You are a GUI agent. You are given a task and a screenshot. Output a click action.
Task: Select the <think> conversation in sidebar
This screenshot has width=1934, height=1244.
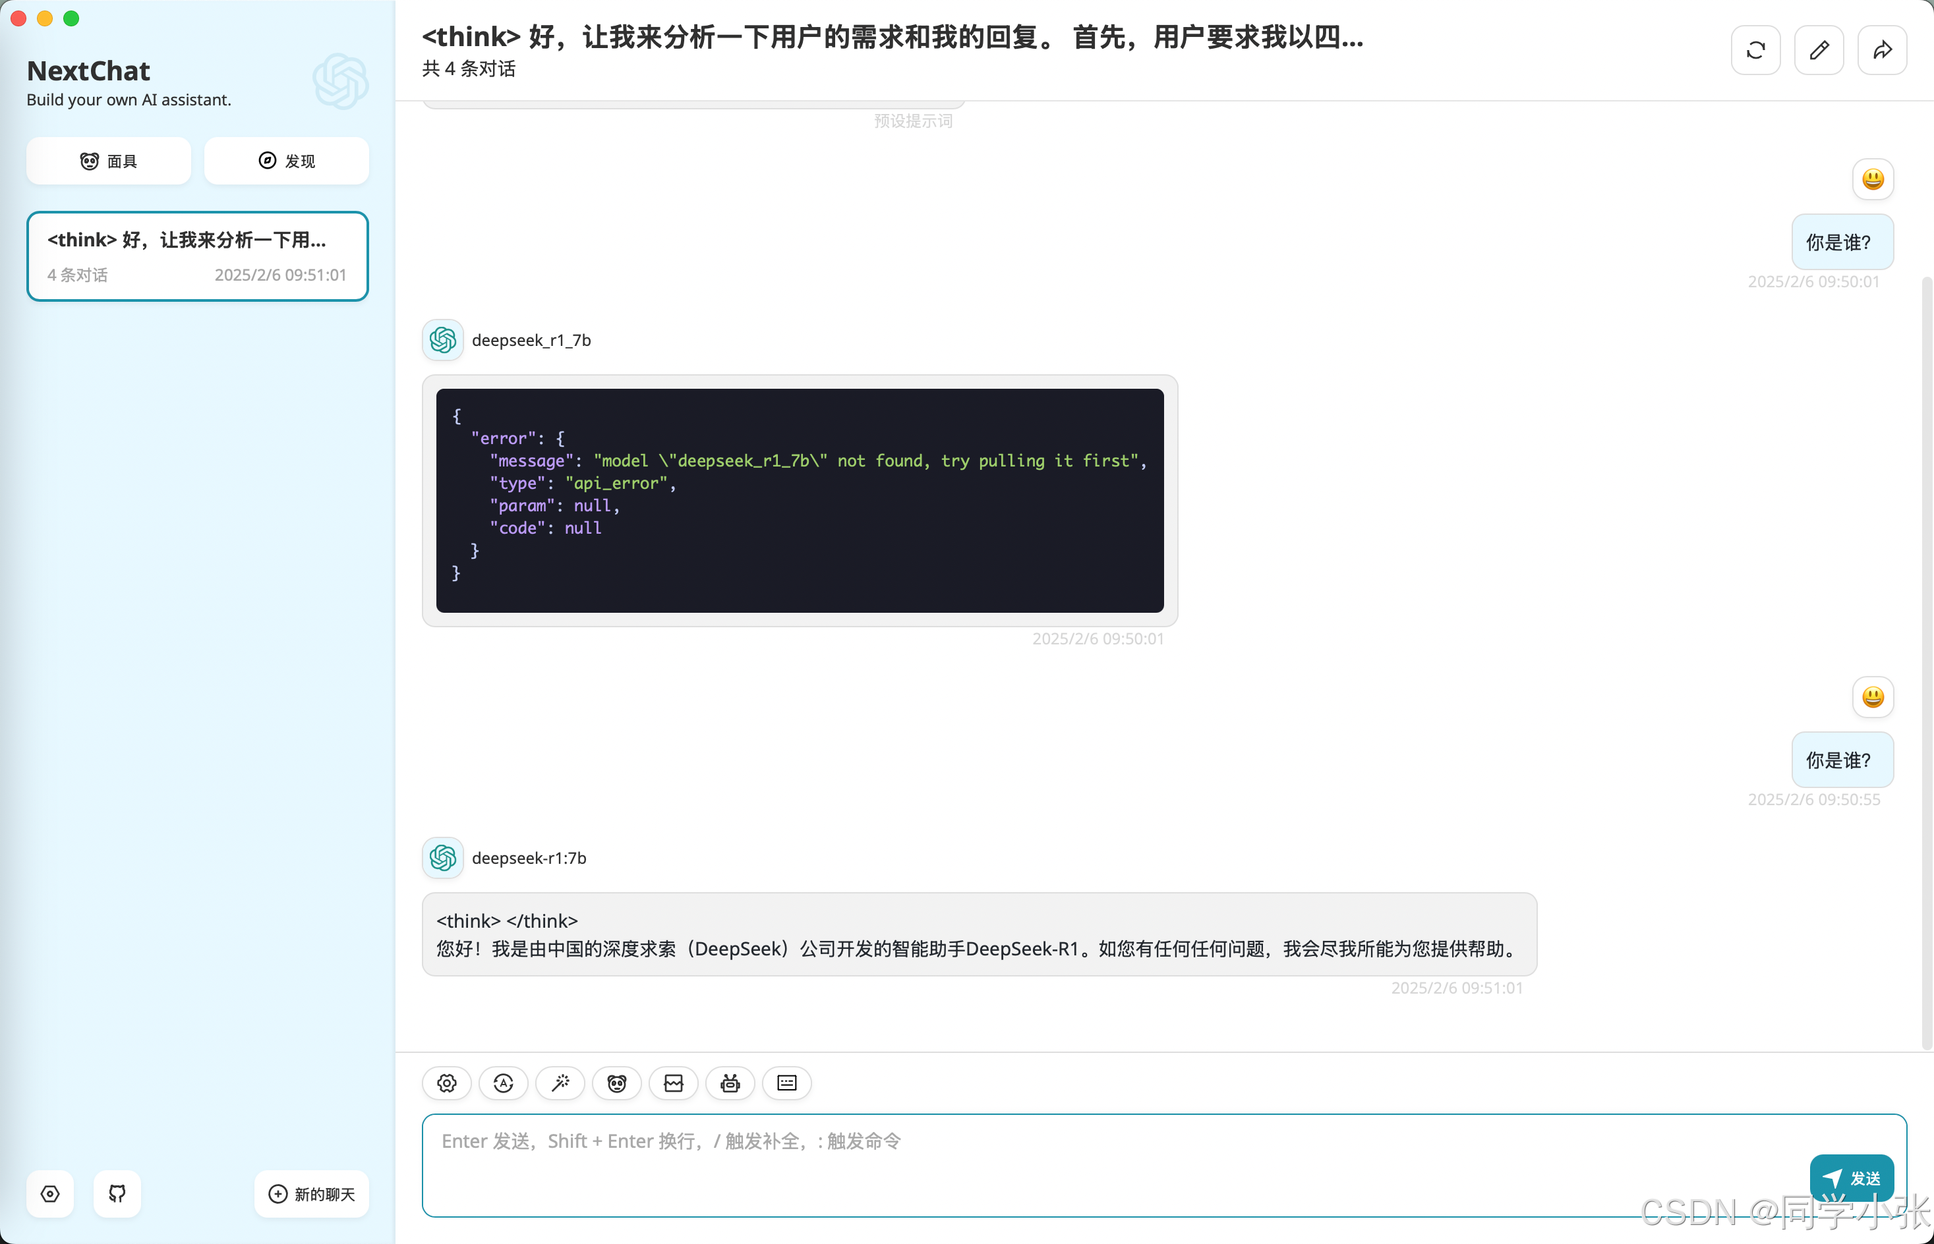point(198,256)
